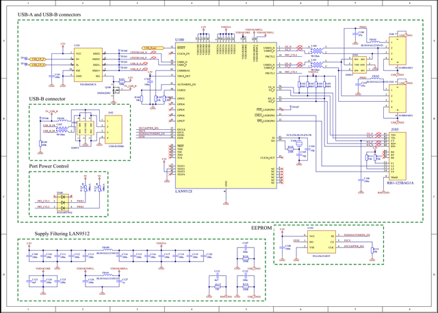The height and width of the screenshot is (313, 438).
Task: Select the J103 Ethernet jack component body
Action: [x=398, y=156]
